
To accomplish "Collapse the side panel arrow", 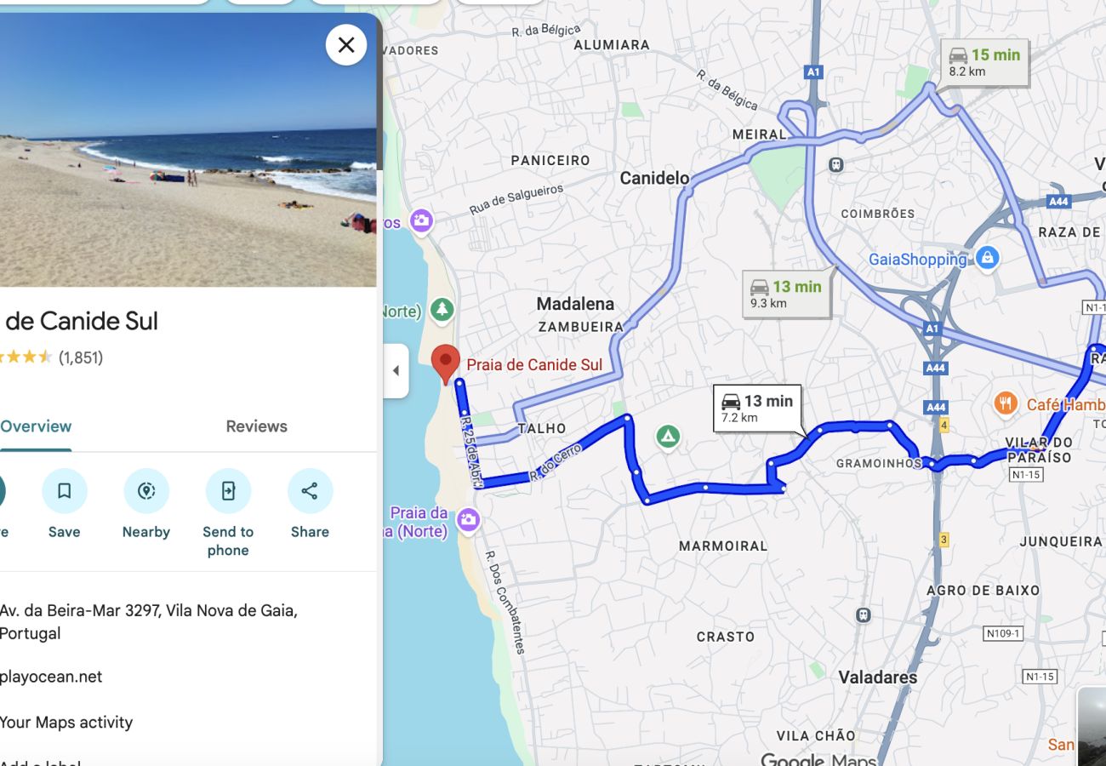I will [396, 371].
